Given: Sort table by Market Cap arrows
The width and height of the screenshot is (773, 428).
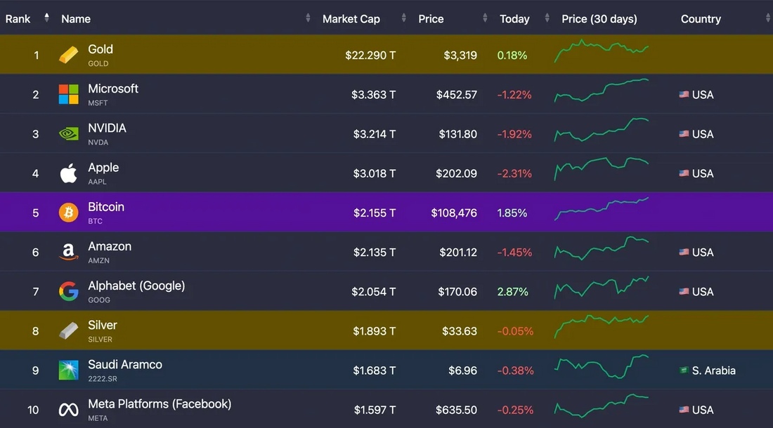Looking at the screenshot, I should [x=404, y=18].
